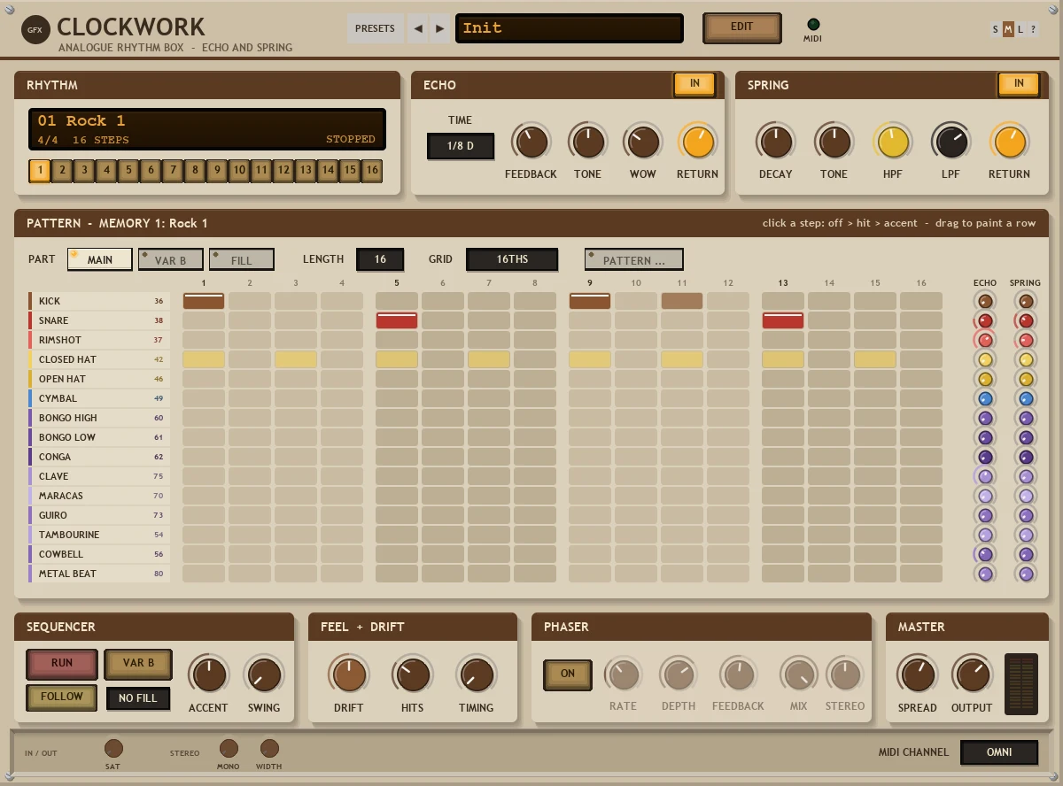Click the CYMBAL spring send knob
This screenshot has height=786, width=1063.
(1026, 398)
